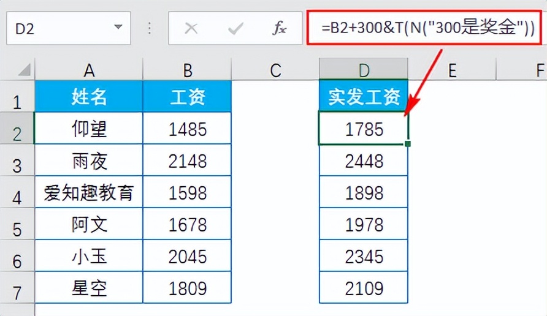The width and height of the screenshot is (547, 316).
Task: Select column B header
Action: click(187, 70)
